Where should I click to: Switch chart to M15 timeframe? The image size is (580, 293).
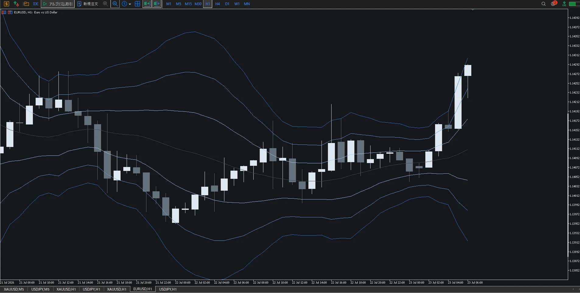coord(188,4)
